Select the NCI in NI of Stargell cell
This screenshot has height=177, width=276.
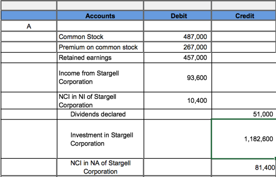pyautogui.click(x=100, y=101)
